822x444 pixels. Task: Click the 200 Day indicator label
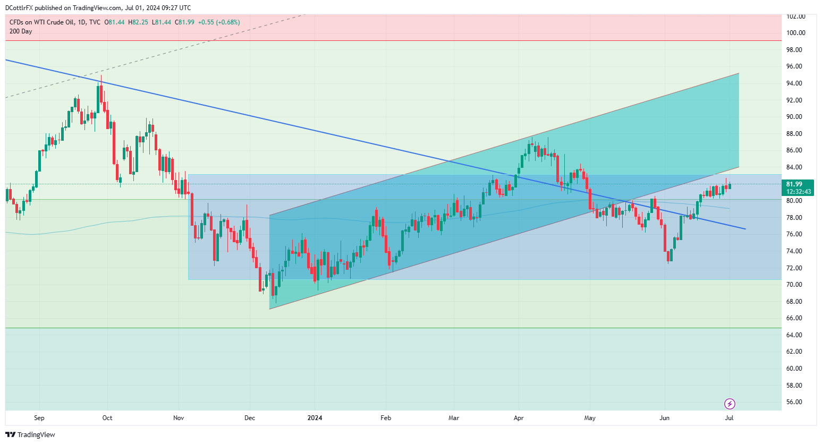point(21,31)
